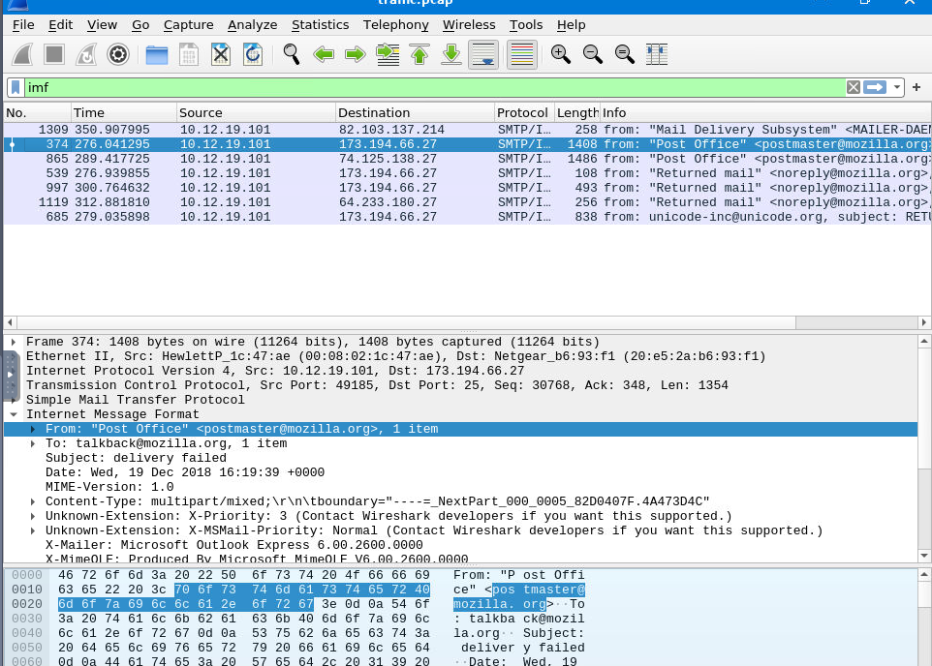Expand the From: Post Office item

tap(33, 429)
